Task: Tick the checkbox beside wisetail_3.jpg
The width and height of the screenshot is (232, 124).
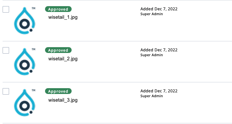Action: point(6,91)
